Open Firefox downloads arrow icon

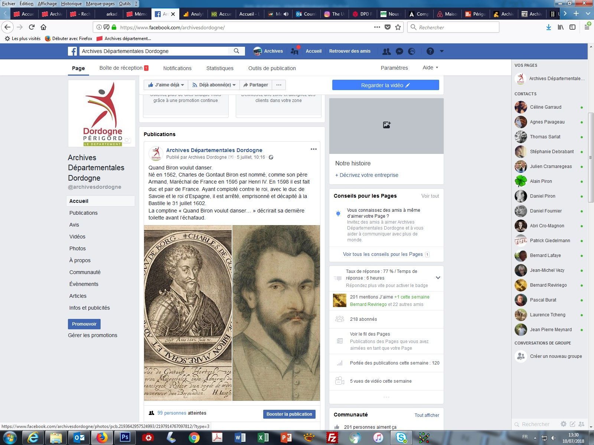[x=549, y=27]
